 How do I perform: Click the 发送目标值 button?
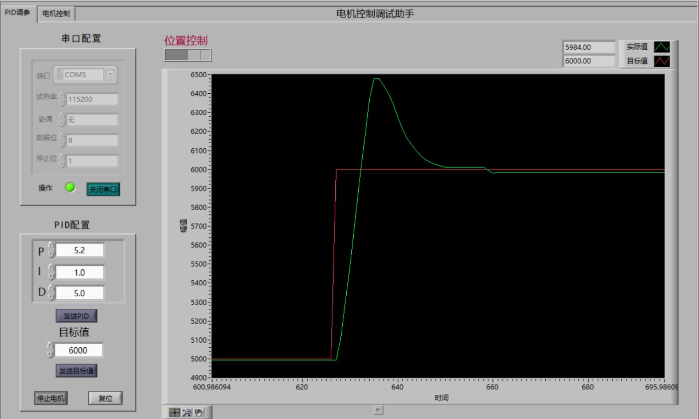pos(76,371)
